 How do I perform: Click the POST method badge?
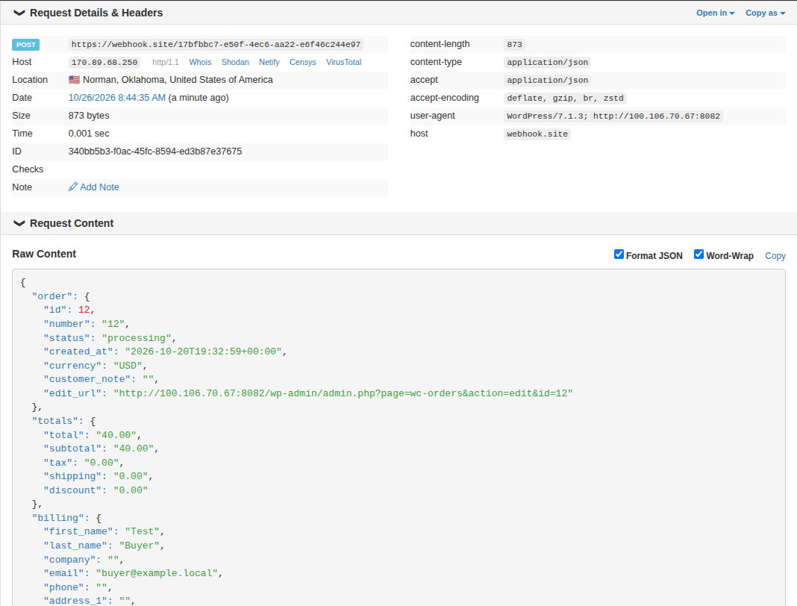click(26, 45)
